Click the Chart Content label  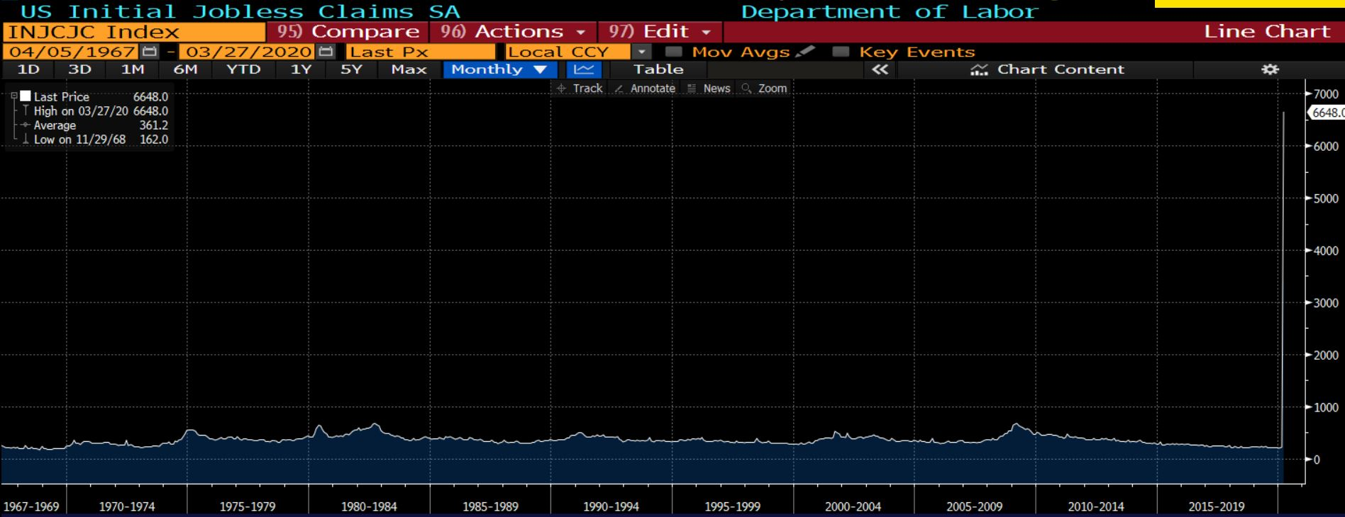(x=1061, y=69)
